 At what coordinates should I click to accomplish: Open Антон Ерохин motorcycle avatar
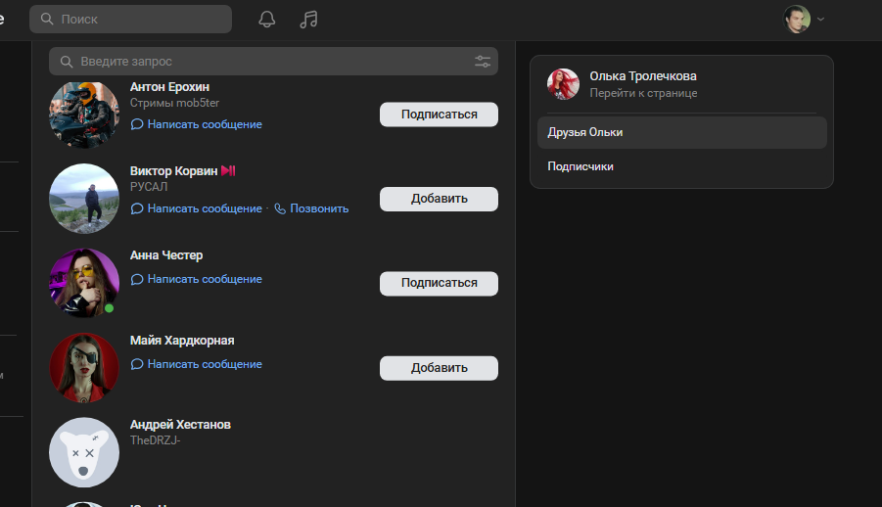tap(84, 115)
